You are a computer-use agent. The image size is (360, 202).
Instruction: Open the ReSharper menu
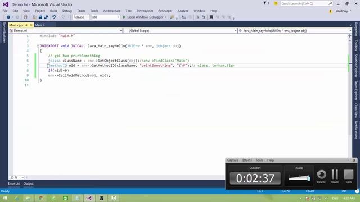165,11
